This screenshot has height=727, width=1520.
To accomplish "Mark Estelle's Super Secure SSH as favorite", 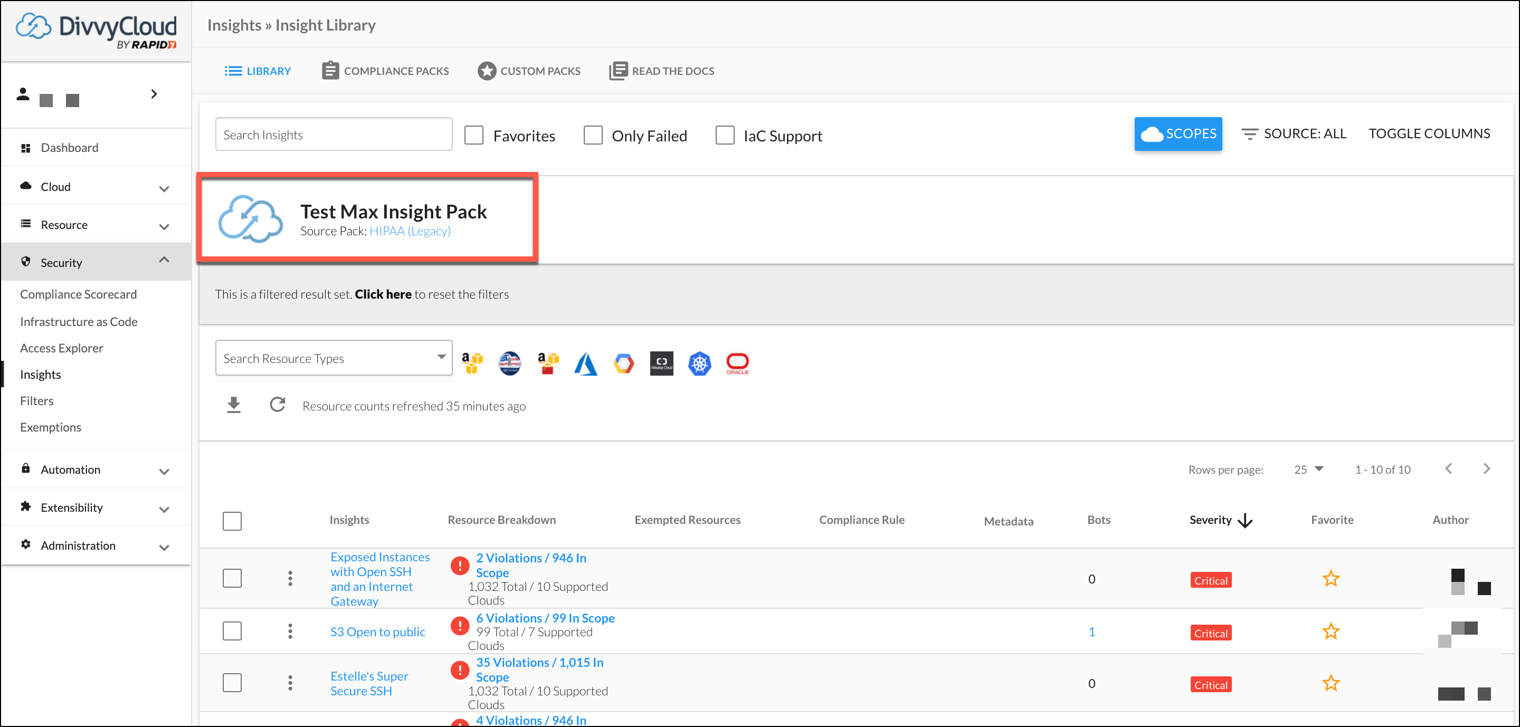I will (x=1331, y=683).
